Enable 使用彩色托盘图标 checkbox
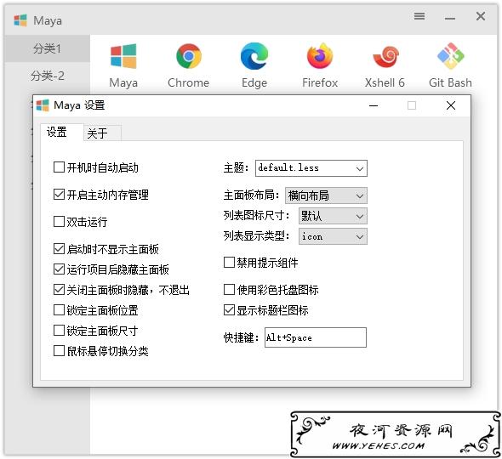This screenshot has width=502, height=459. tap(229, 290)
